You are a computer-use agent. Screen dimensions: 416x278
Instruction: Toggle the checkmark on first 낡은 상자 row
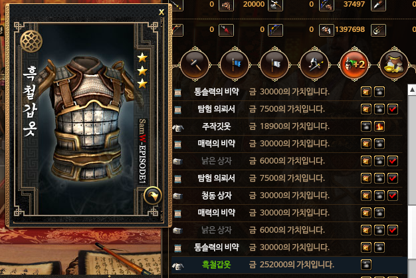coord(393,161)
